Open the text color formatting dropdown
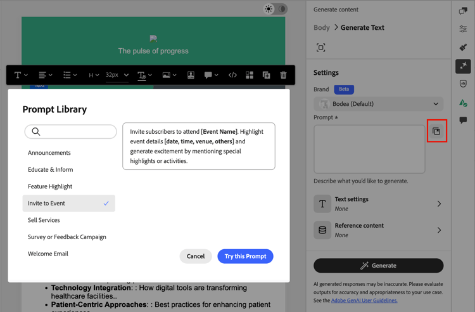This screenshot has height=312, width=475. coord(144,75)
